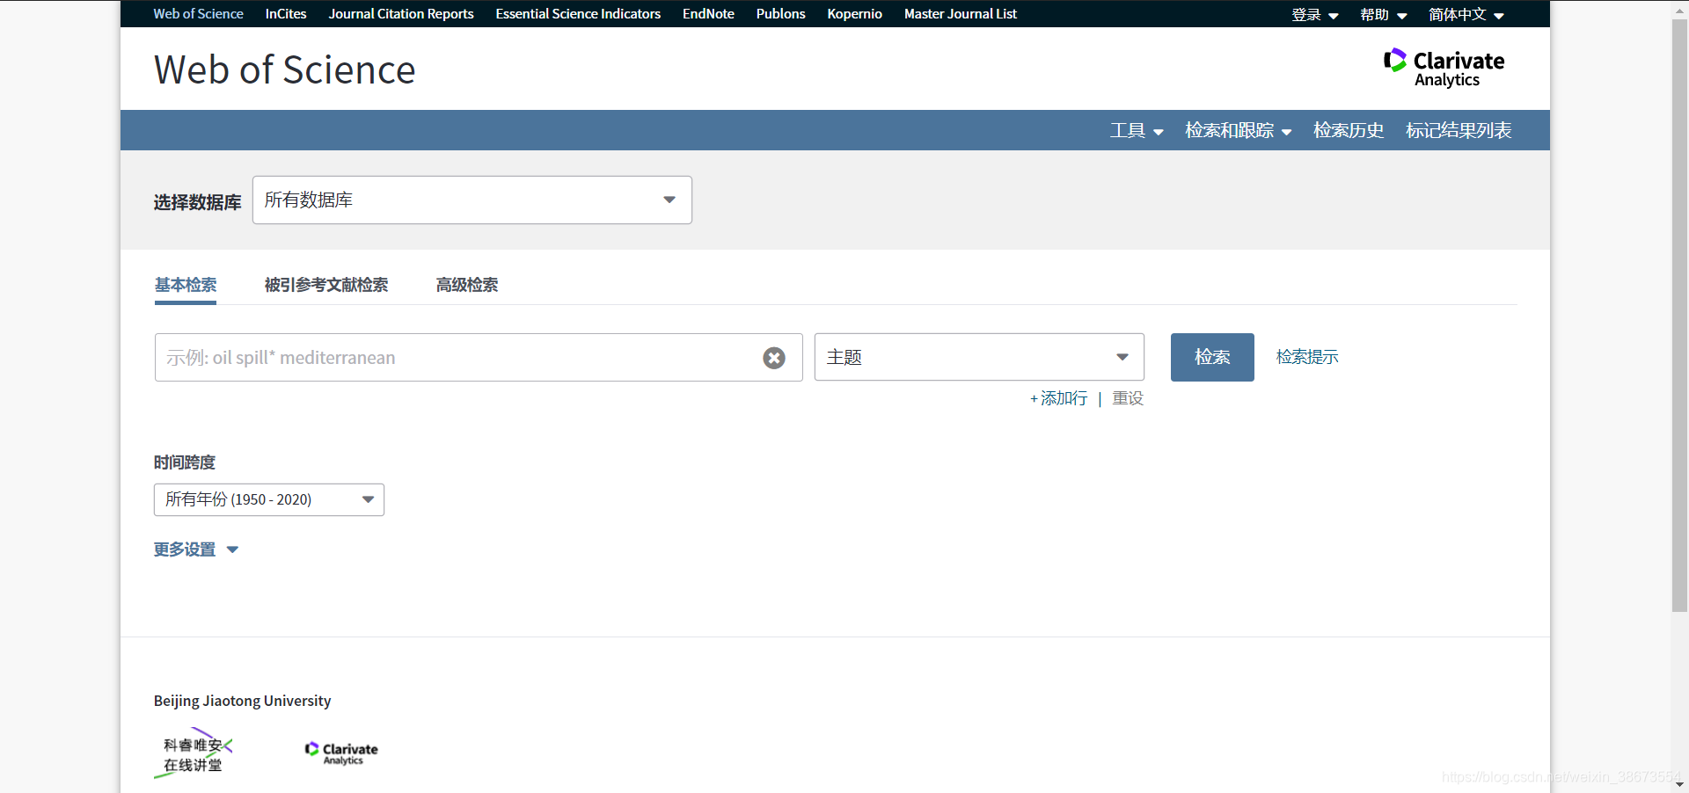The height and width of the screenshot is (793, 1689).
Task: Go to InCites
Action: 286,14
